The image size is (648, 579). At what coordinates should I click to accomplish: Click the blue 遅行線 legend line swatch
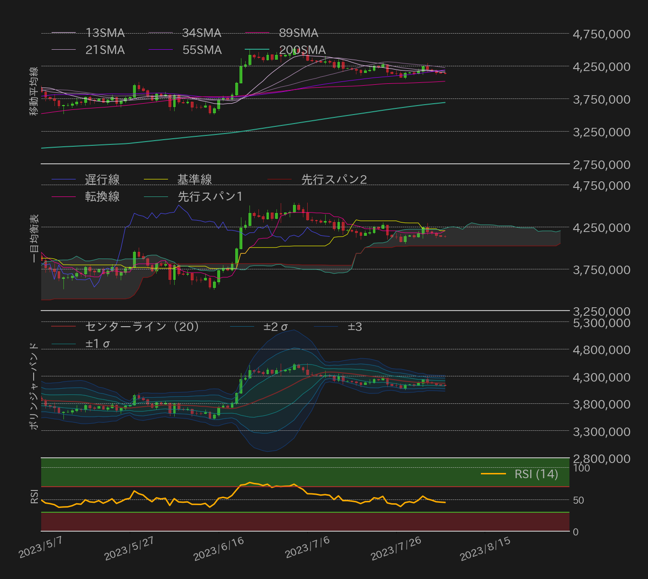tap(63, 179)
